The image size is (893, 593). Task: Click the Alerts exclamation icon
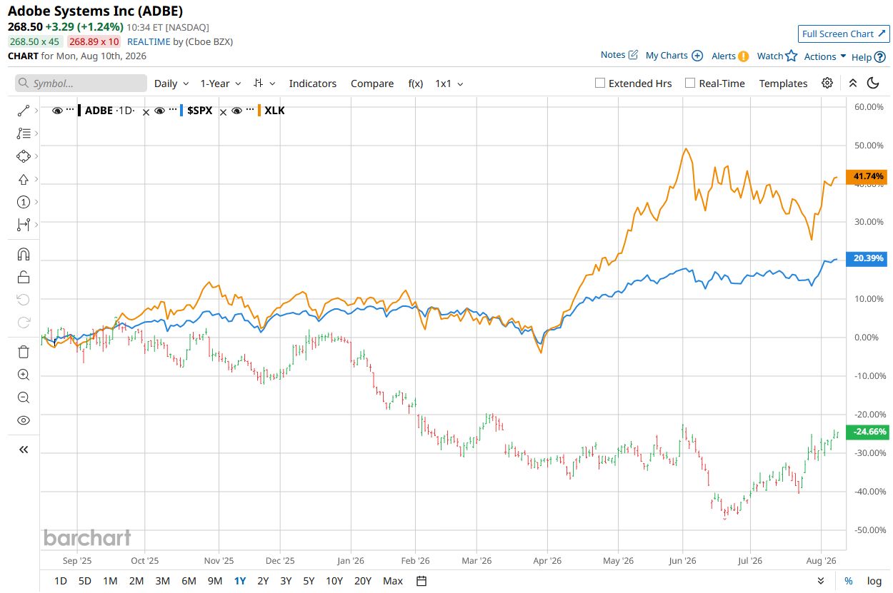click(744, 56)
